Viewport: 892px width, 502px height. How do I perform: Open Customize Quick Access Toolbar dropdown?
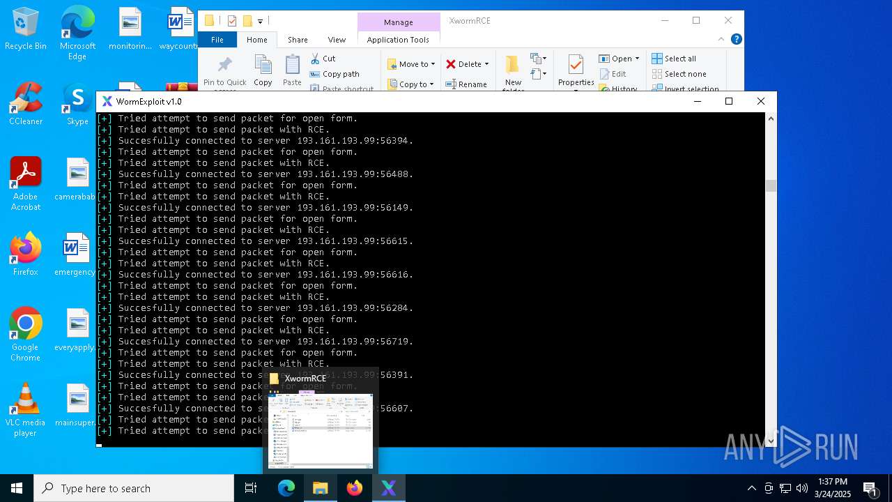tap(260, 21)
